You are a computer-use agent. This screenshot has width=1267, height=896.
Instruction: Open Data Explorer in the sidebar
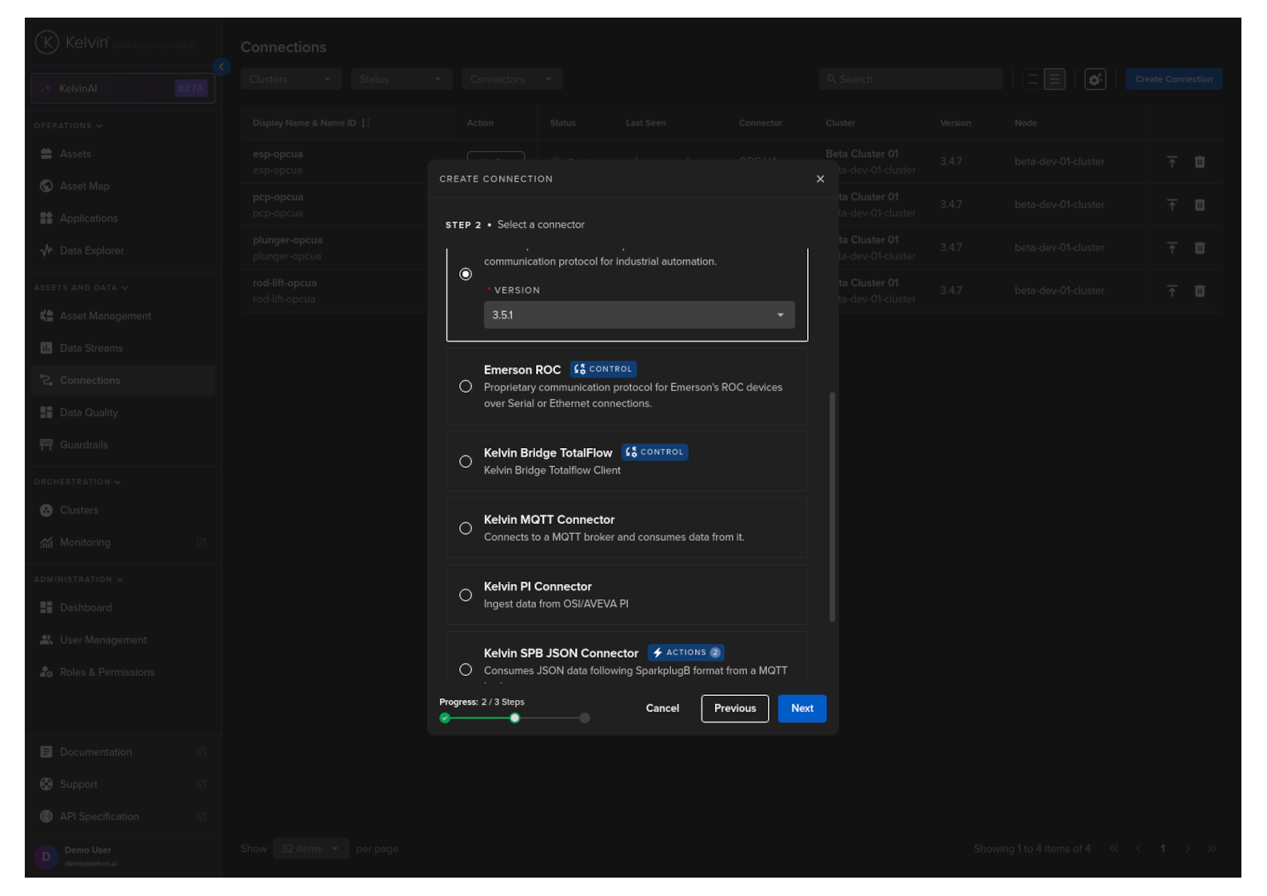[x=91, y=250]
